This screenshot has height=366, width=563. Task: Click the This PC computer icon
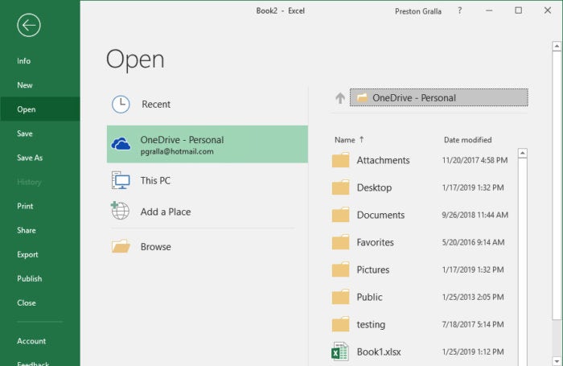click(121, 180)
